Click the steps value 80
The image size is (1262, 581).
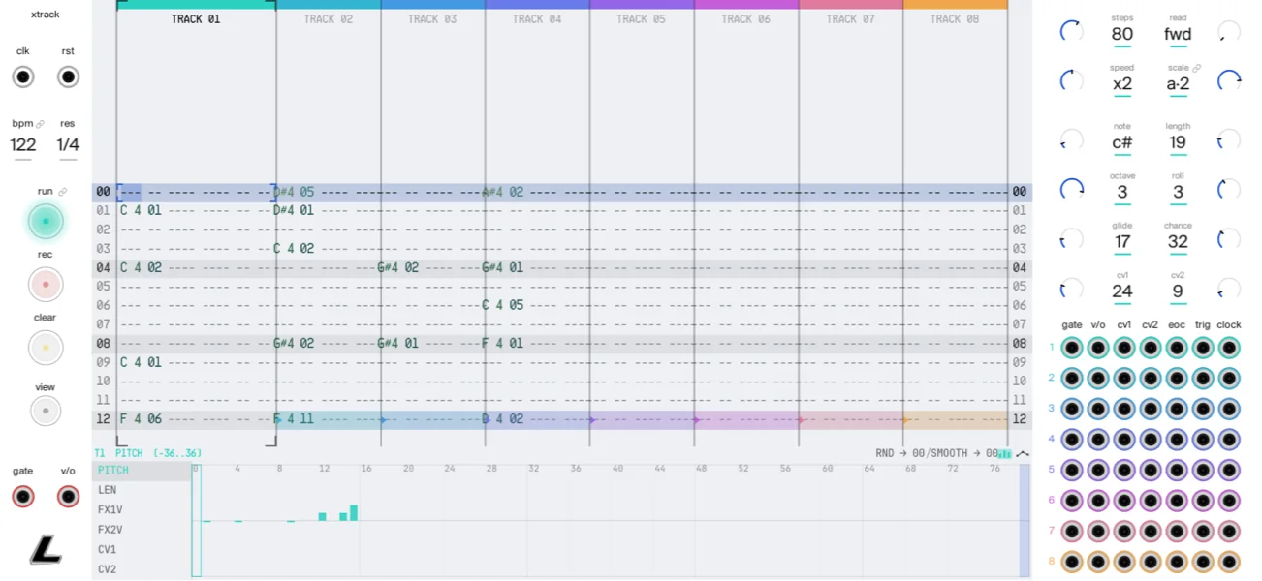1122,35
